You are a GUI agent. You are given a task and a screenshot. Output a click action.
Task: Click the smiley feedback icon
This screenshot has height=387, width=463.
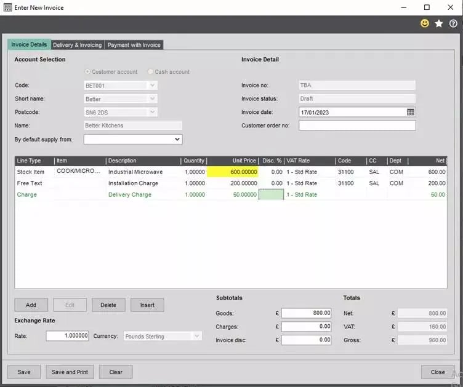click(425, 23)
